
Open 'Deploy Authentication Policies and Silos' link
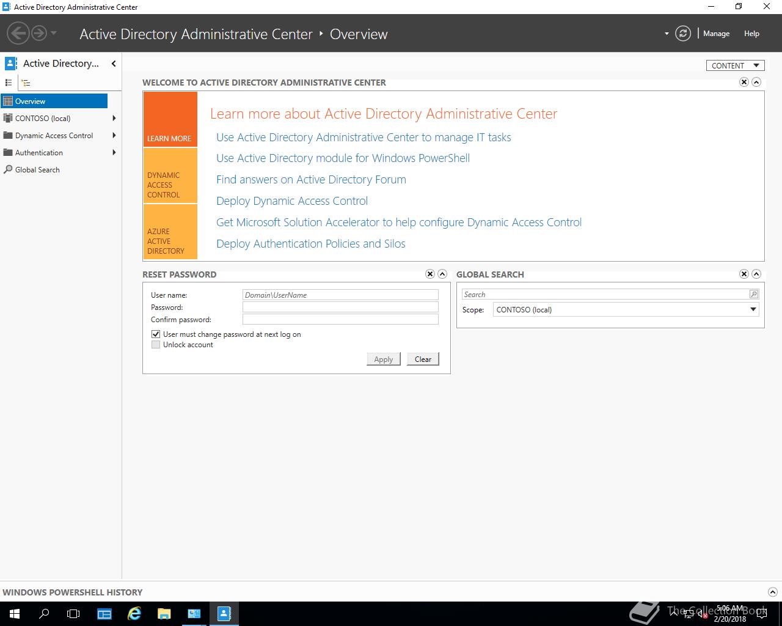click(311, 244)
